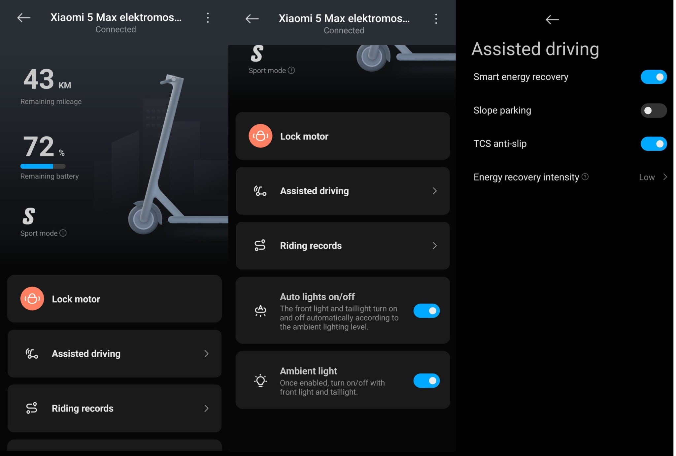Open Assisted driving label on middle screen

point(314,191)
